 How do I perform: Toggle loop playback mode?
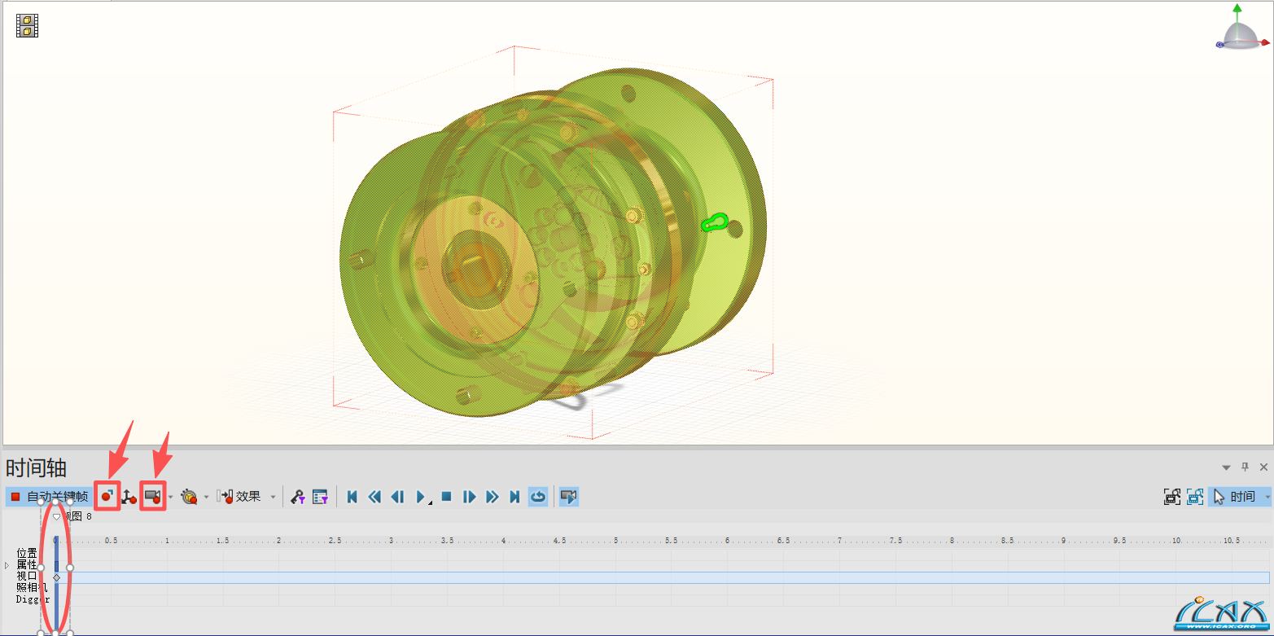pyautogui.click(x=538, y=497)
